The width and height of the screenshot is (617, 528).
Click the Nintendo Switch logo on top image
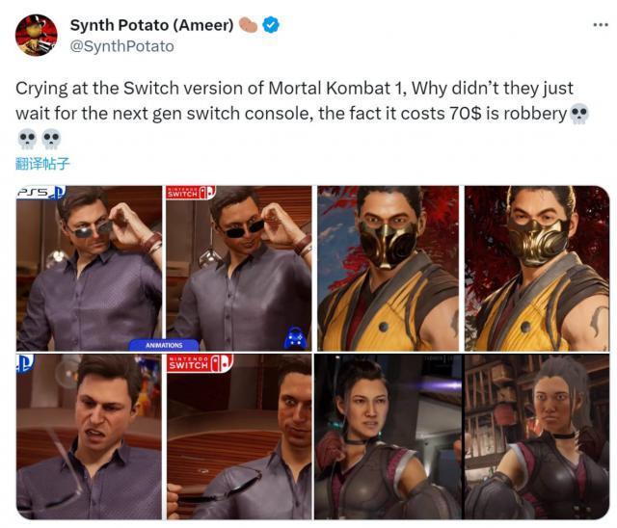click(191, 193)
